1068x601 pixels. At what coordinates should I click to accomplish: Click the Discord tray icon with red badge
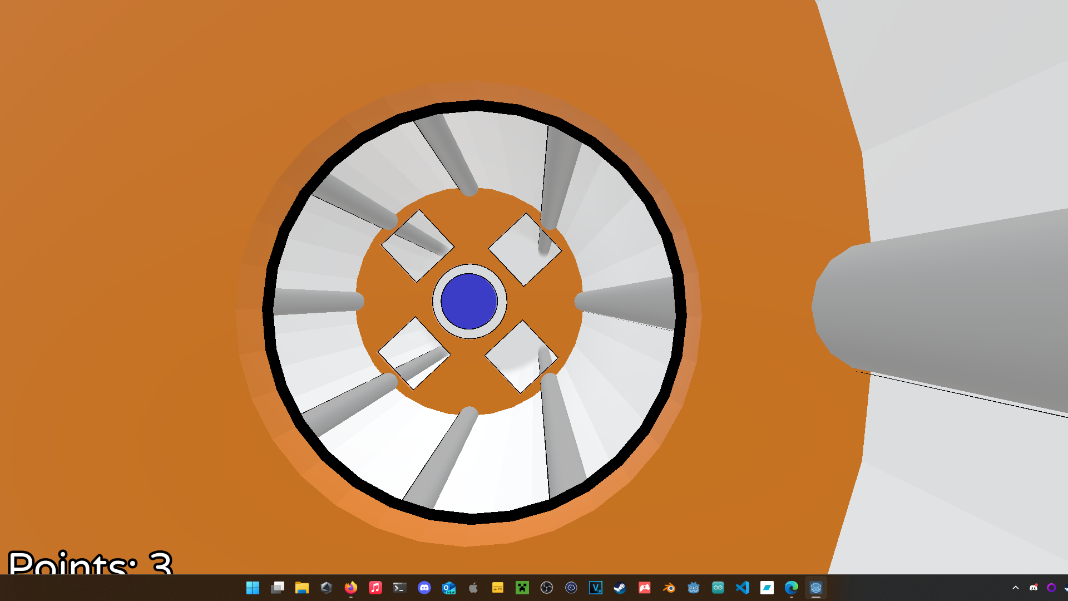point(1034,588)
